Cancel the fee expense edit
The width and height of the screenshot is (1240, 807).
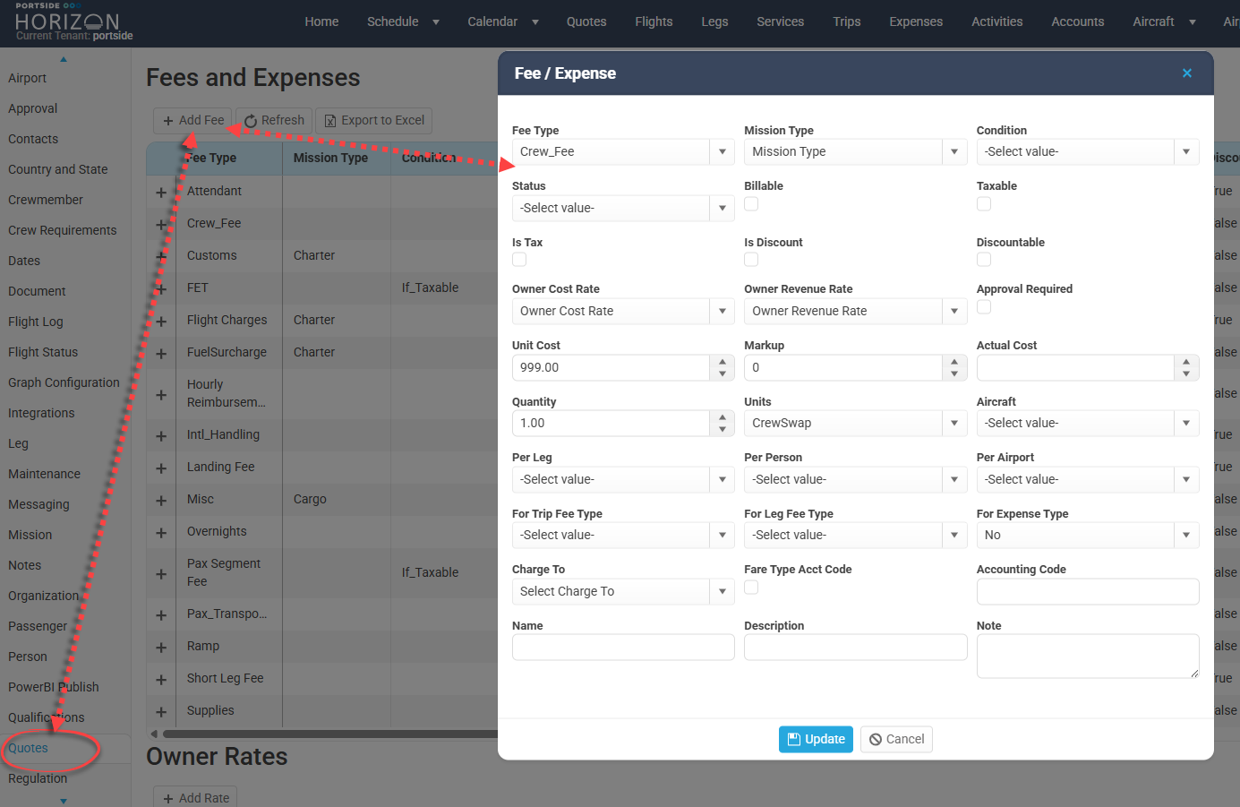click(x=896, y=739)
